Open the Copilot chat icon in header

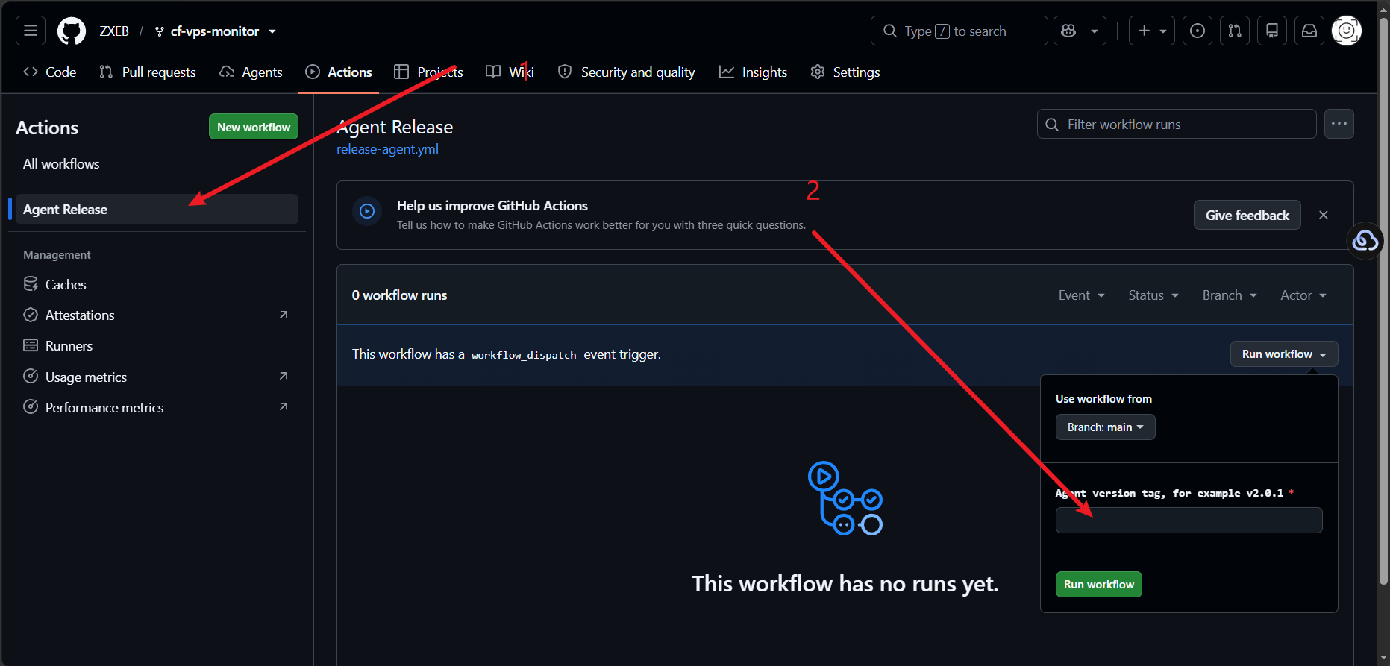pyautogui.click(x=1068, y=31)
